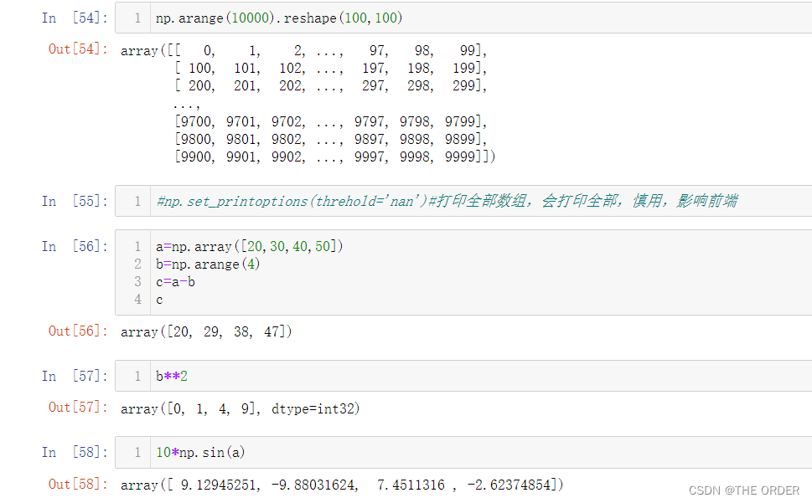This screenshot has width=812, height=503.
Task: Click output array([20, 29, 38, 47])
Action: pos(206,332)
